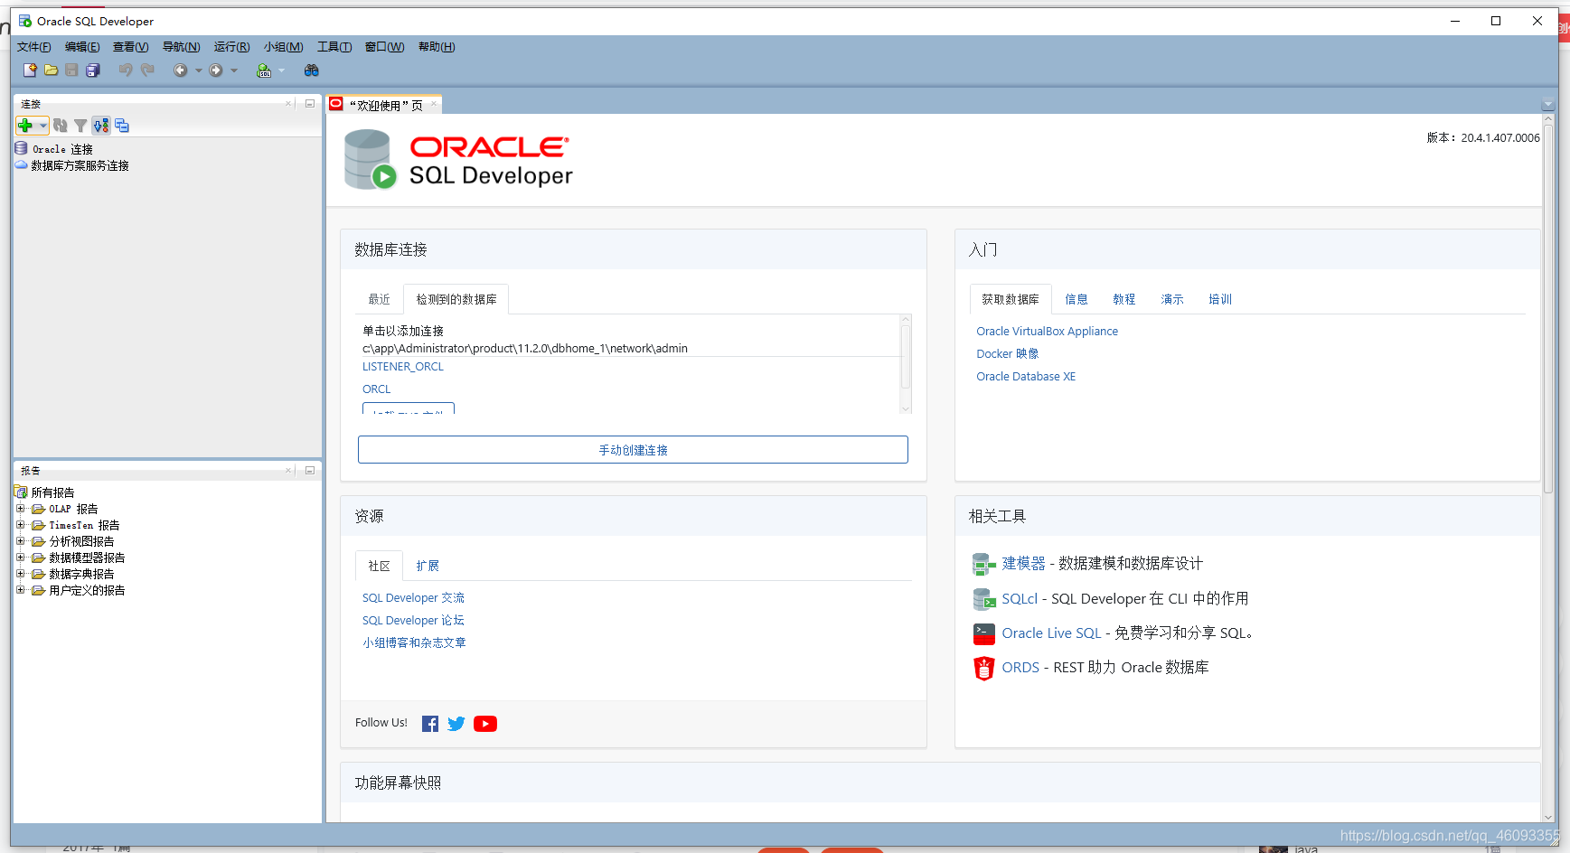Open the SQL Developer 交流 link
Viewport: 1570px width, 853px height.
[x=413, y=598]
